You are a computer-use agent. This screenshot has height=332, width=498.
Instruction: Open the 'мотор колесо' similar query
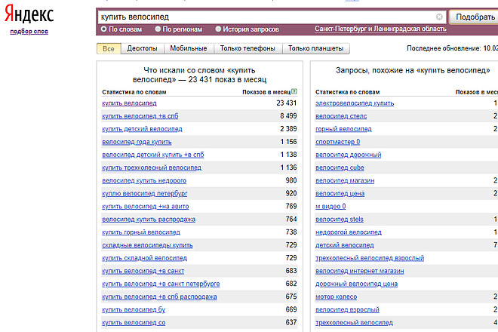tap(336, 297)
